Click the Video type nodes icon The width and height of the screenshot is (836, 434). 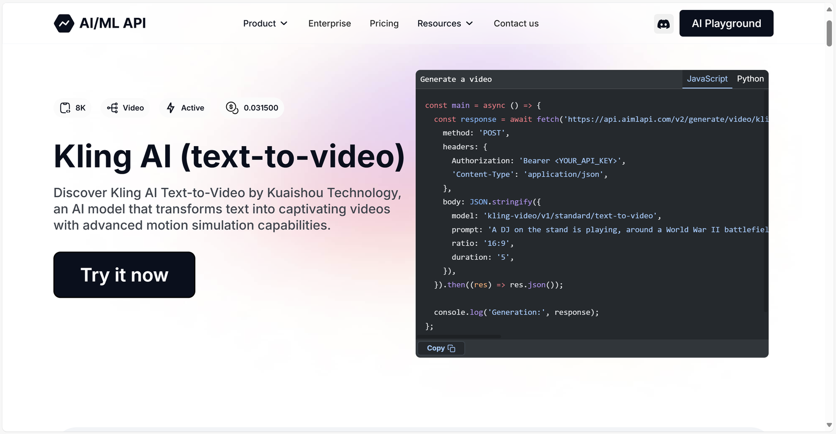[112, 108]
